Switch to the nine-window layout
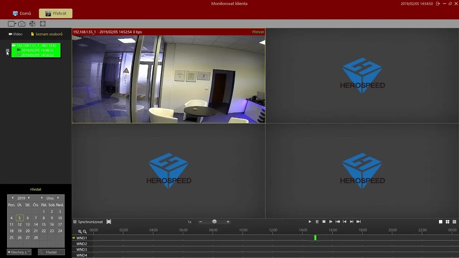 pyautogui.click(x=454, y=222)
